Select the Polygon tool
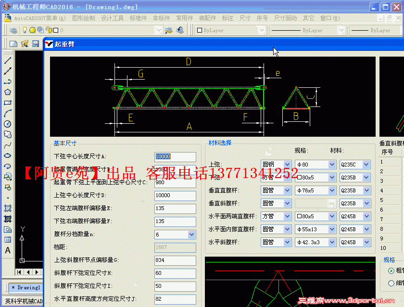This screenshot has height=307, width=404. tap(8, 92)
